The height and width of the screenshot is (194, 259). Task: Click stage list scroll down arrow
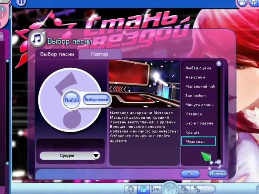219,162
